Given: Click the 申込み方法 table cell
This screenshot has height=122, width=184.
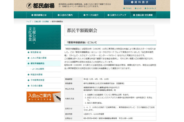Looking at the screenshot, I should coord(74,89).
